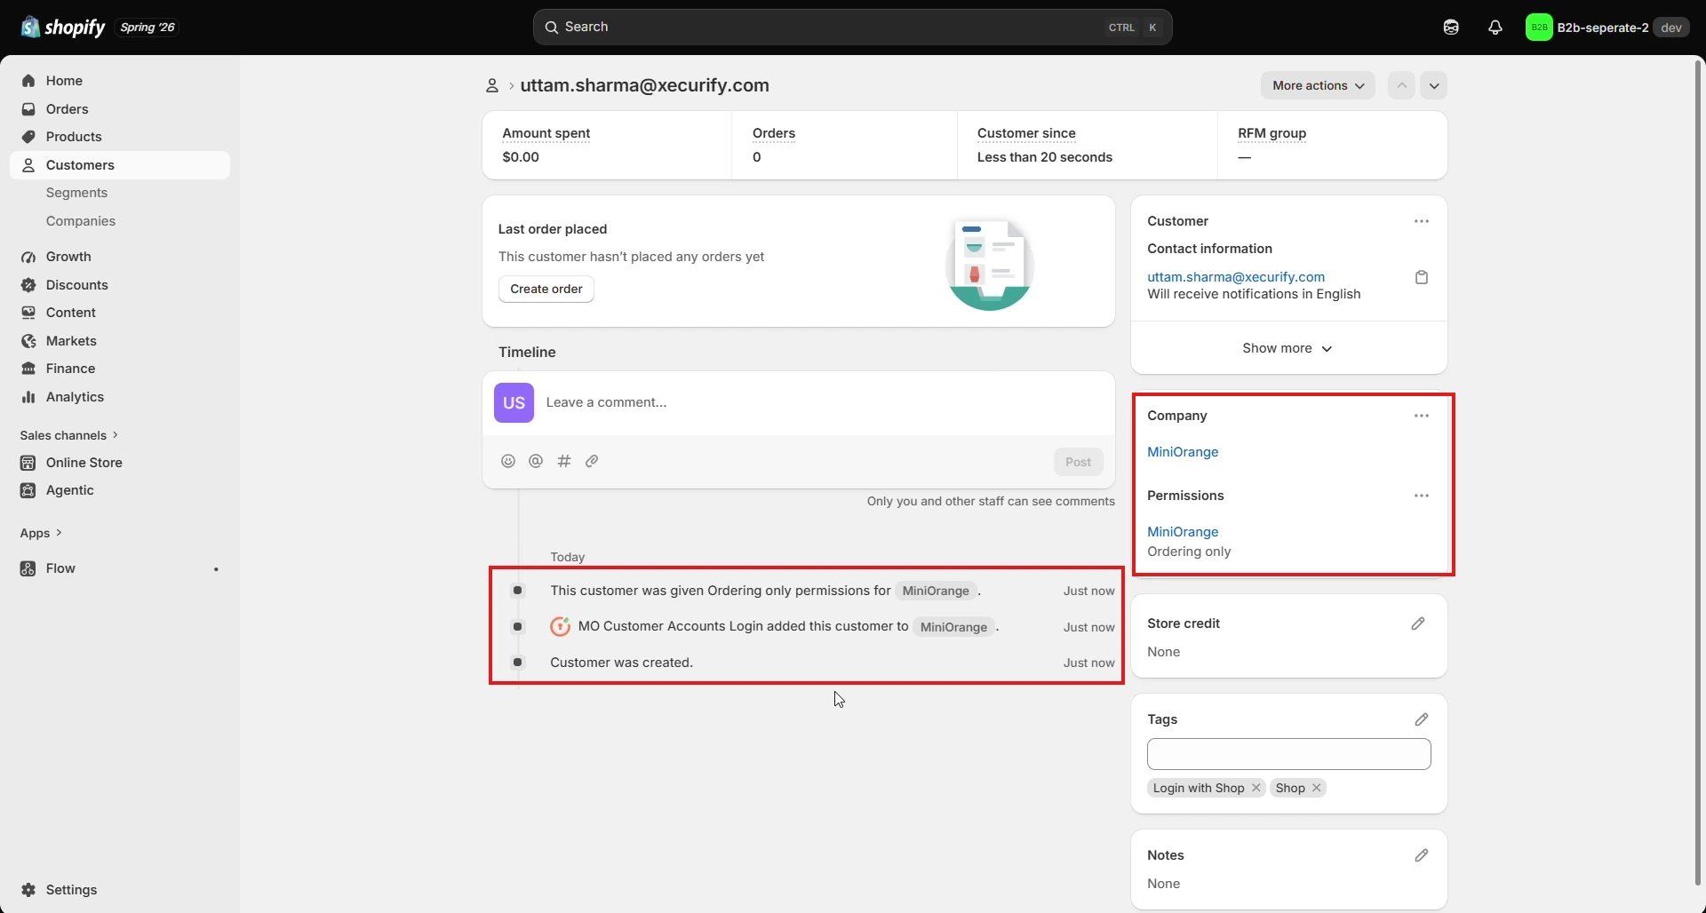Open the Permissions three-dot menu

[x=1422, y=496]
